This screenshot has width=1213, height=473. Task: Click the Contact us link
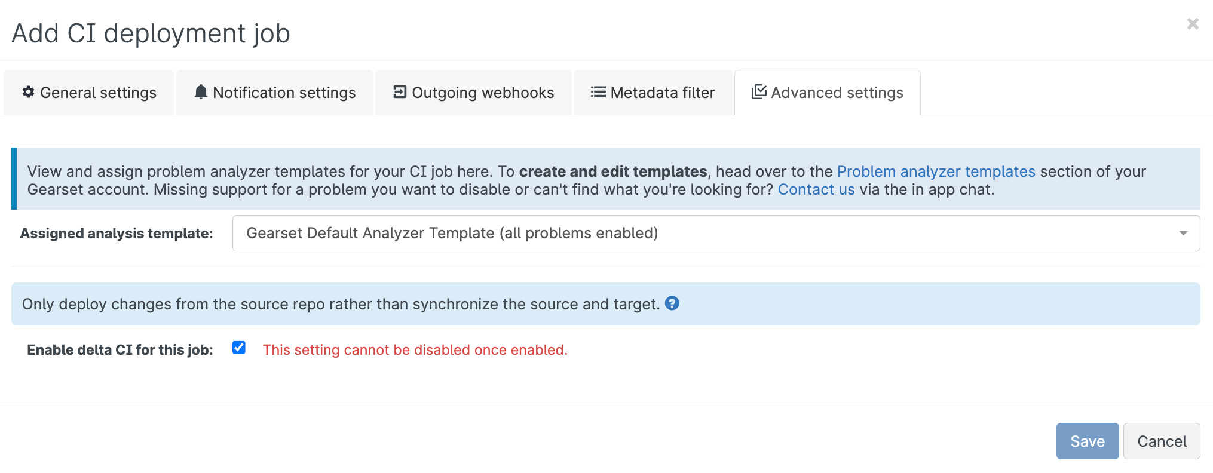pos(816,190)
